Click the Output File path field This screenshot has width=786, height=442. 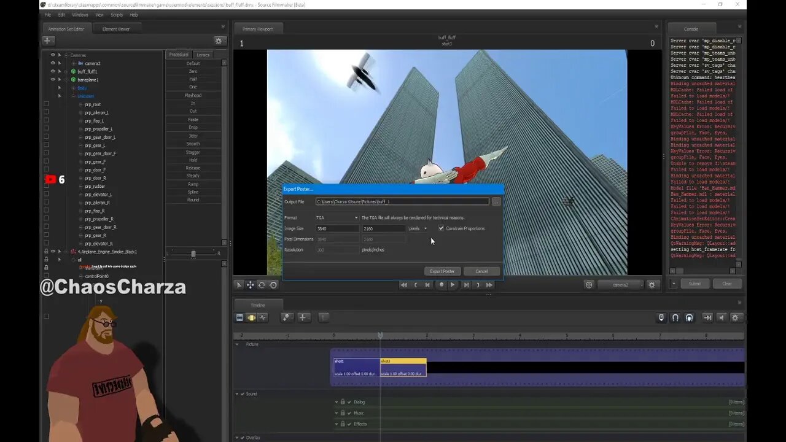click(x=402, y=201)
